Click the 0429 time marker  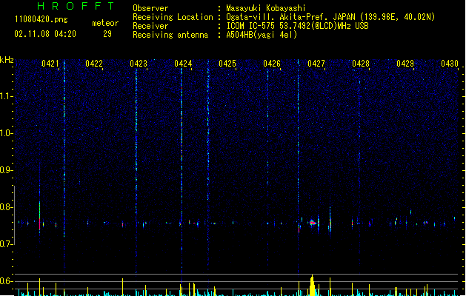tap(405, 64)
